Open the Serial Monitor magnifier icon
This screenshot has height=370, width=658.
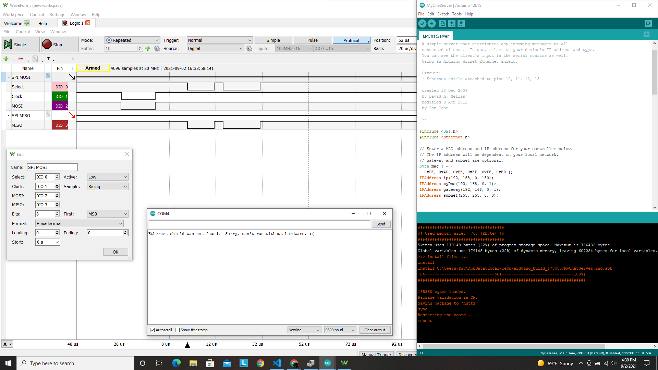click(648, 23)
